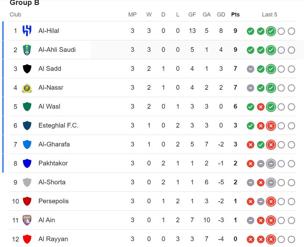Click Pakhtakor's most recent draw icon

click(271, 164)
